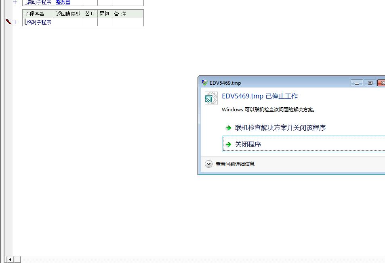Maximize the EDV5469.tmp dialog window

[370, 83]
